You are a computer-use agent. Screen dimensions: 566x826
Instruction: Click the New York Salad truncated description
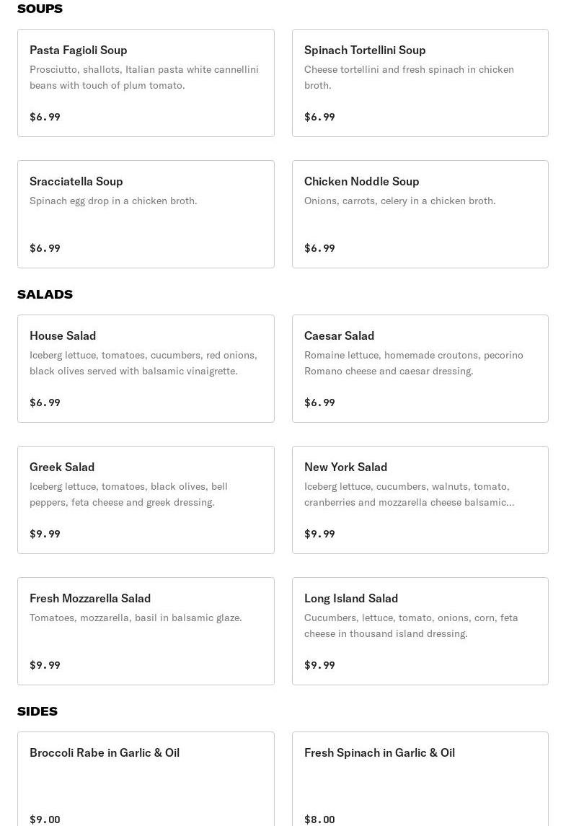409,494
